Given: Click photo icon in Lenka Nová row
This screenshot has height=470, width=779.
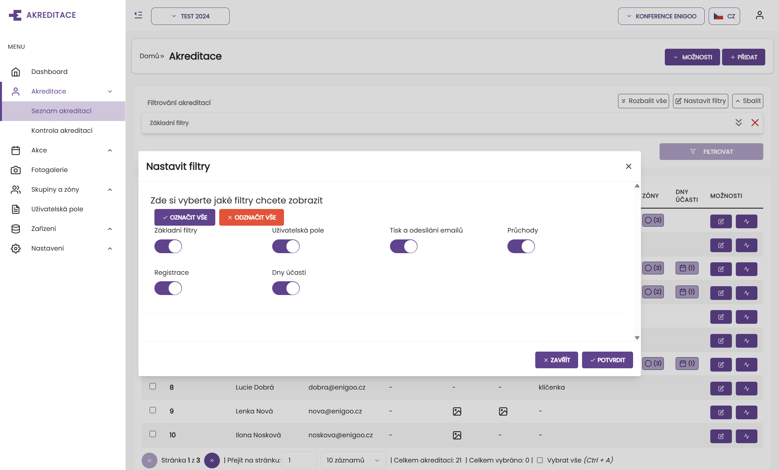Looking at the screenshot, I should tap(457, 411).
